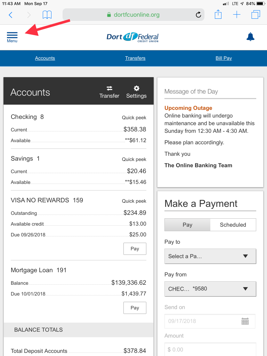Open the Send on calendar picker
The height and width of the screenshot is (356, 267).
245,321
